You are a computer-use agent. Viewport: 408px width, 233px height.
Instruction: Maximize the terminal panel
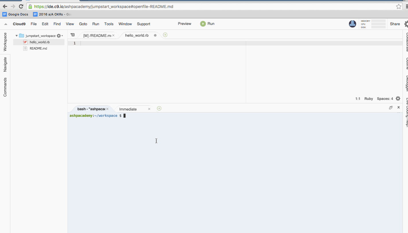[x=391, y=107]
